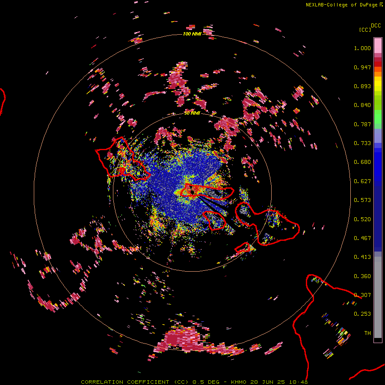Click the pink top segment of color bar
Viewport: 385px width, 385px height.
coord(378,45)
